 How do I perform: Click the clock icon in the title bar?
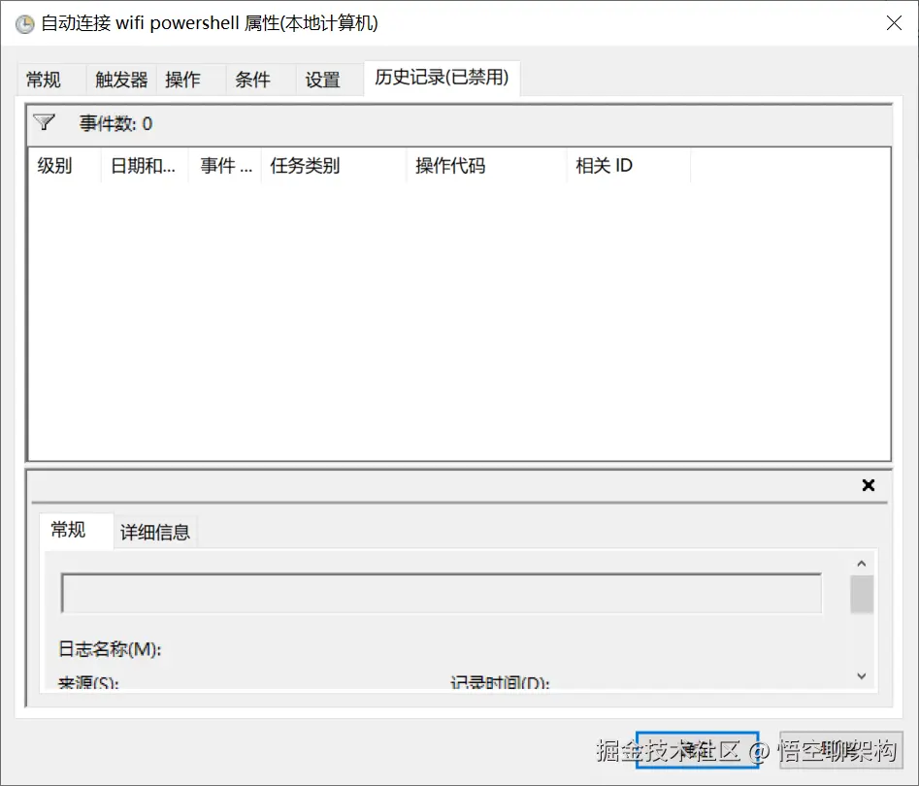pyautogui.click(x=23, y=23)
